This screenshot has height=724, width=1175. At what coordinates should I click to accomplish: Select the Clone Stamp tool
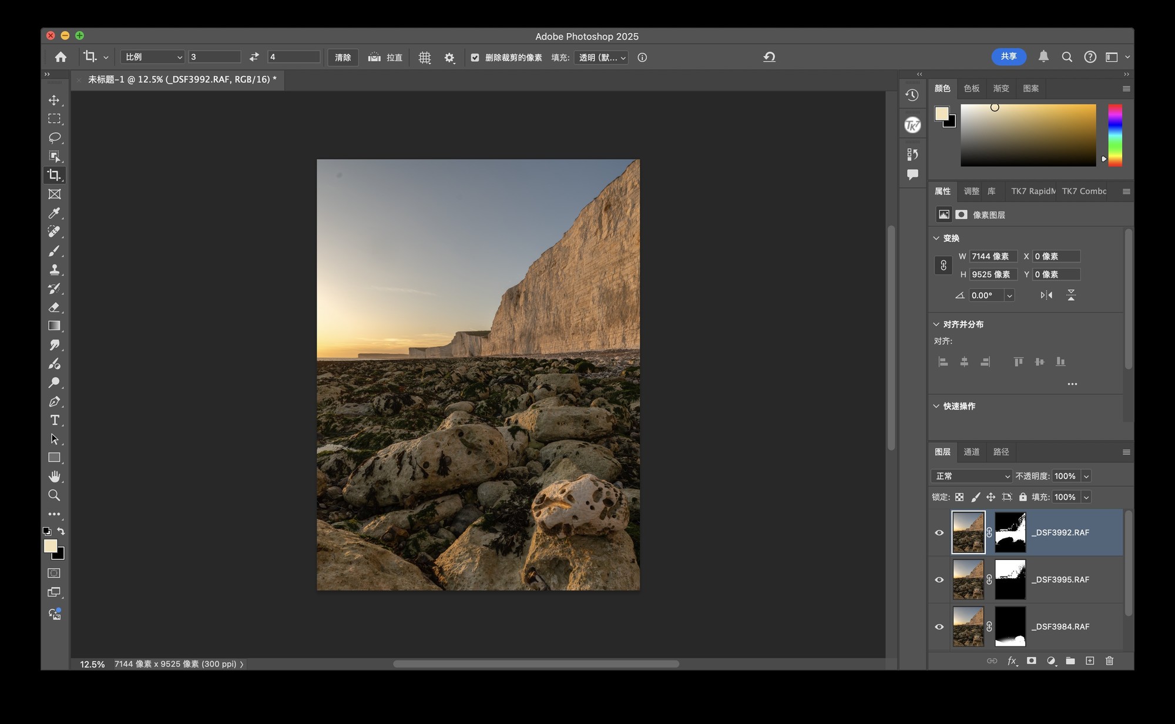coord(54,270)
